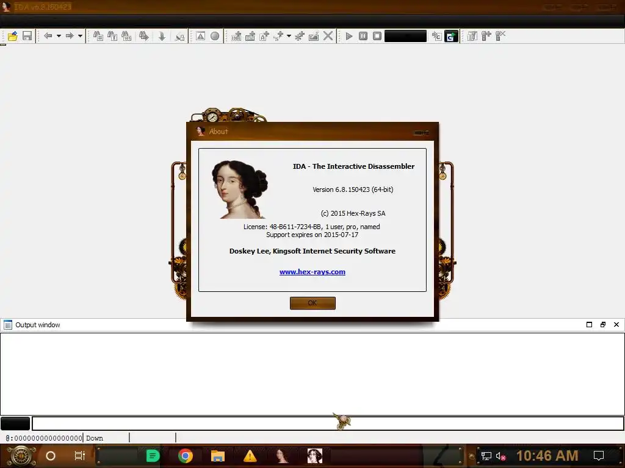Viewport: 625px width, 468px height.
Task: Click the binoculars binary 101 search icon
Action: 126,36
